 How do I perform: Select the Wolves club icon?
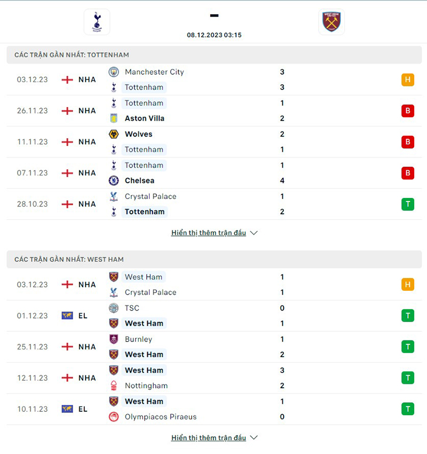coord(114,134)
